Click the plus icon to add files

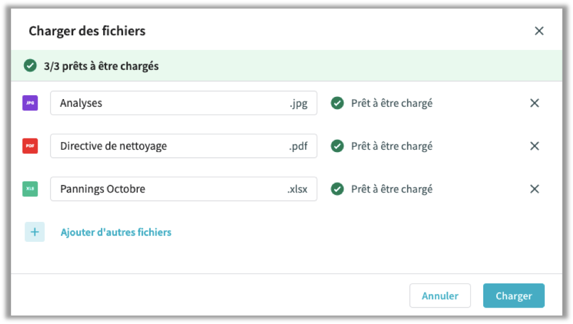coord(35,232)
